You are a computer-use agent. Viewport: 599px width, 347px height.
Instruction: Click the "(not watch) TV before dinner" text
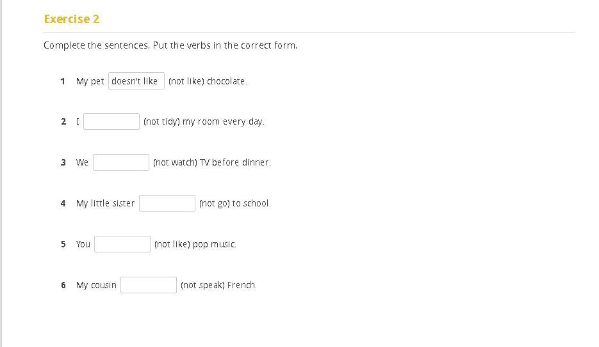(212, 162)
